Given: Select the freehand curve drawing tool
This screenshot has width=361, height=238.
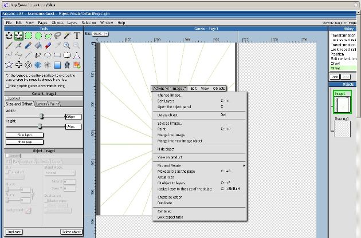Looking at the screenshot, I should [x=9, y=55].
